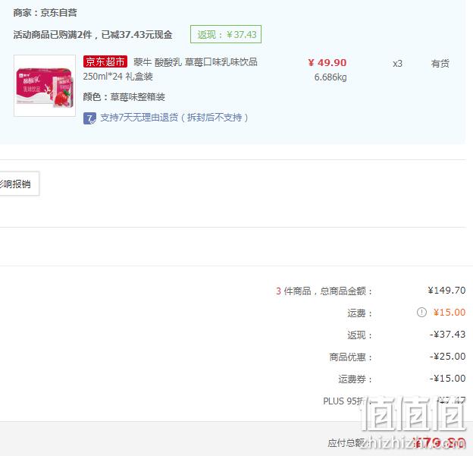Screen dimensions: 473x456
Task: Select product discount -¥25.00
Action: (x=447, y=357)
